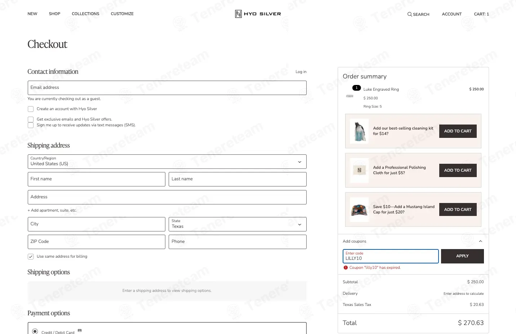Click the cleaning kit product image
Viewport: 516px width, 334px height.
coord(359,131)
